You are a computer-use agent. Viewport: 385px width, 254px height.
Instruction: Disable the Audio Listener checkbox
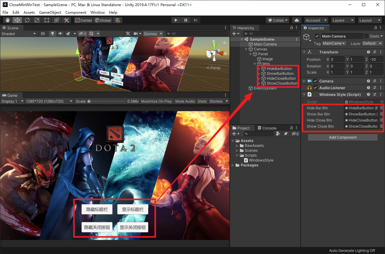[315, 88]
